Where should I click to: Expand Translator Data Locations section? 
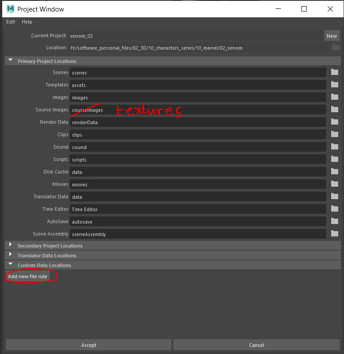tap(11, 256)
